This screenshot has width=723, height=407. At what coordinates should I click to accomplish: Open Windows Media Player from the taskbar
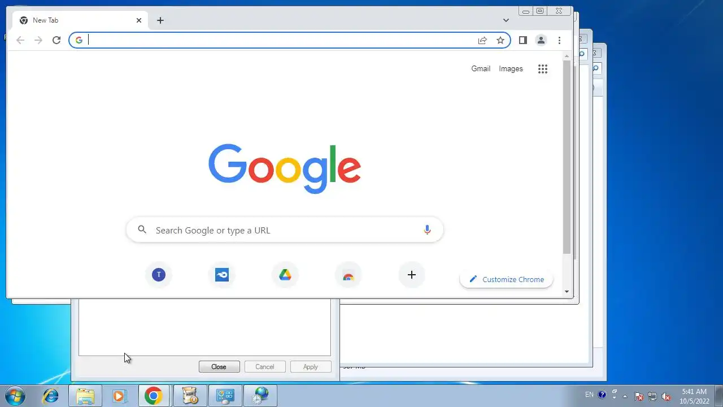click(x=119, y=396)
